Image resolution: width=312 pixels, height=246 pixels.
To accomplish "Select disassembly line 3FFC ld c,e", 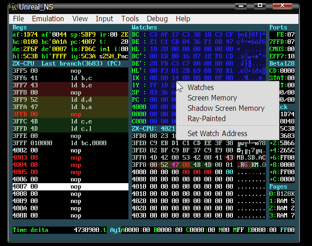I will click(x=71, y=121).
